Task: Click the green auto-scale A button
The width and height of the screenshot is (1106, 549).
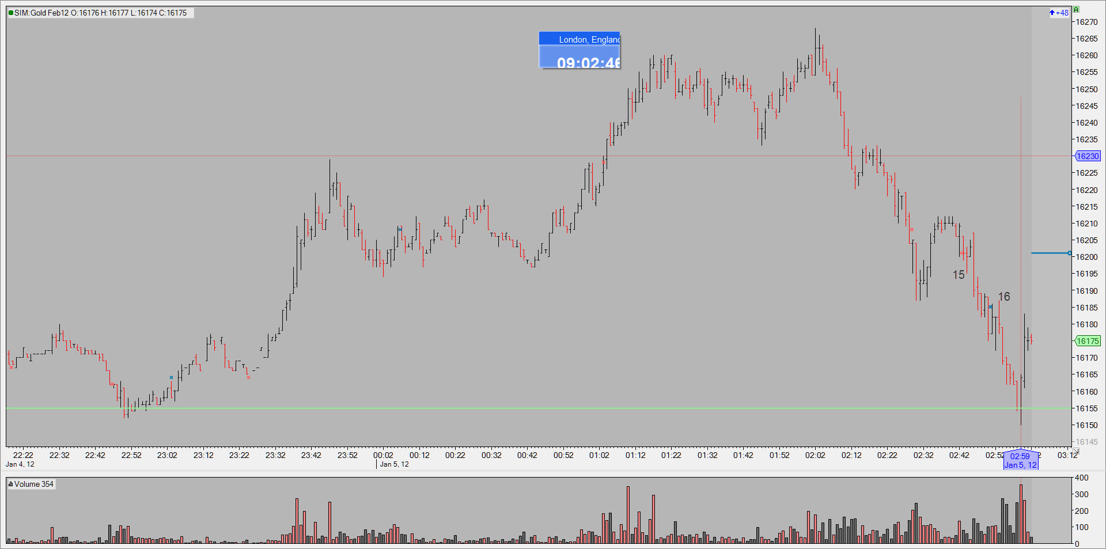Action: point(1075,10)
